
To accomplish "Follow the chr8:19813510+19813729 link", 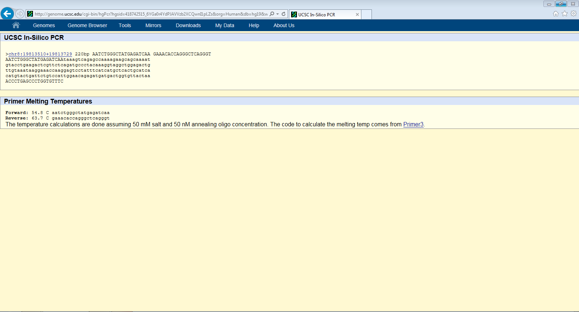I will click(40, 54).
